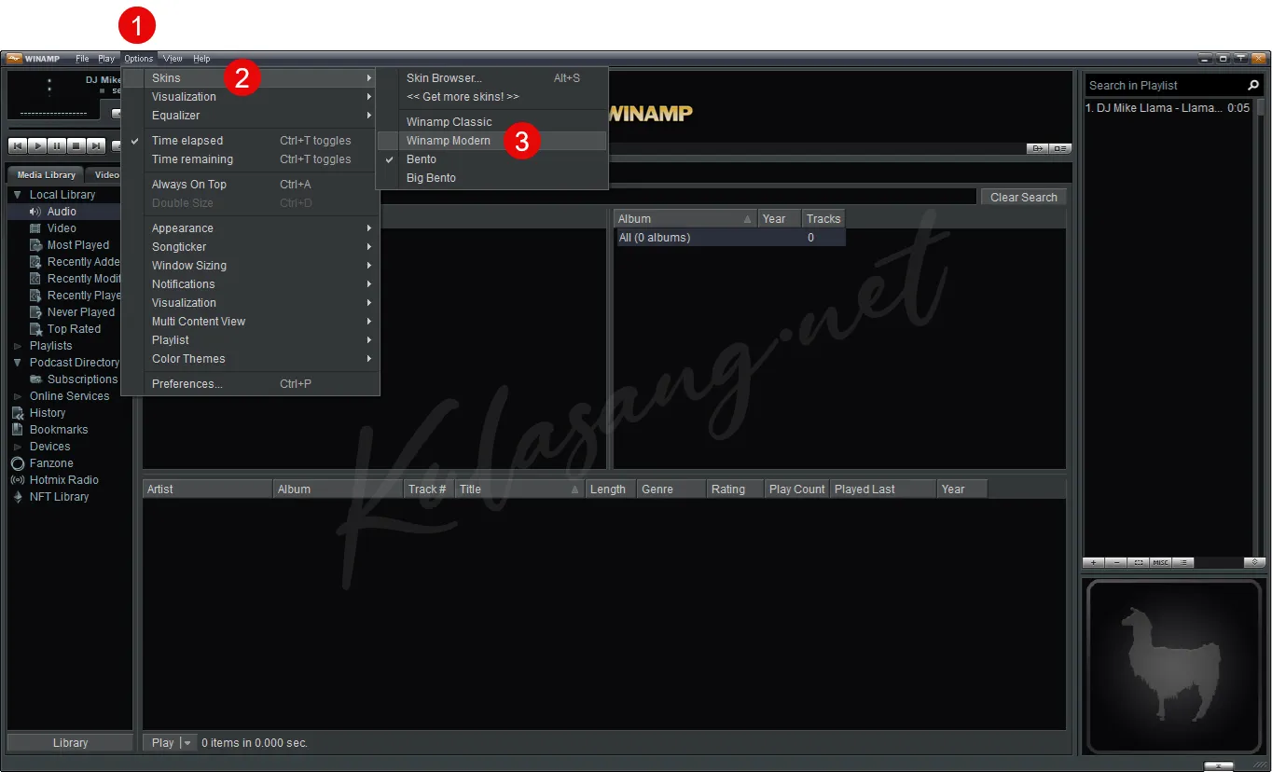Open the Window Sizing submenu
This screenshot has height=772, width=1272.
coord(250,266)
